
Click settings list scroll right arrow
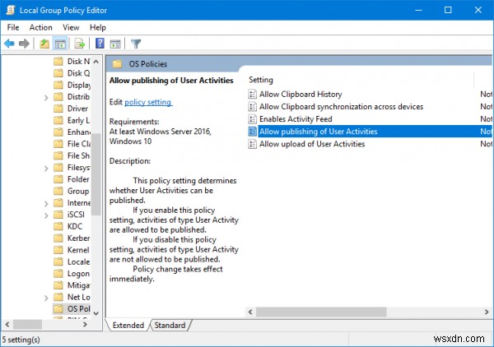(x=487, y=312)
